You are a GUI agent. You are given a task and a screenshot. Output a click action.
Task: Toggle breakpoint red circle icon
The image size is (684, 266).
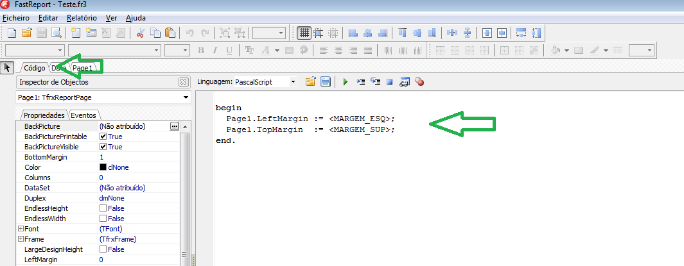pyautogui.click(x=419, y=81)
